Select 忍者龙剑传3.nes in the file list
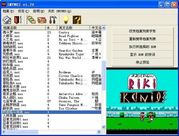 click(15, 126)
